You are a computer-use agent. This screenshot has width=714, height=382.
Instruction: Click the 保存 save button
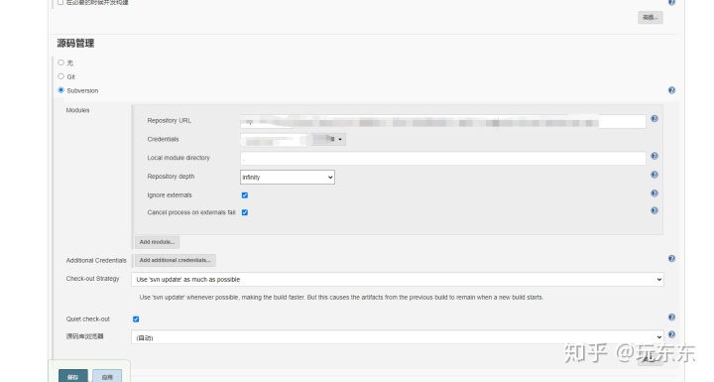(72, 376)
